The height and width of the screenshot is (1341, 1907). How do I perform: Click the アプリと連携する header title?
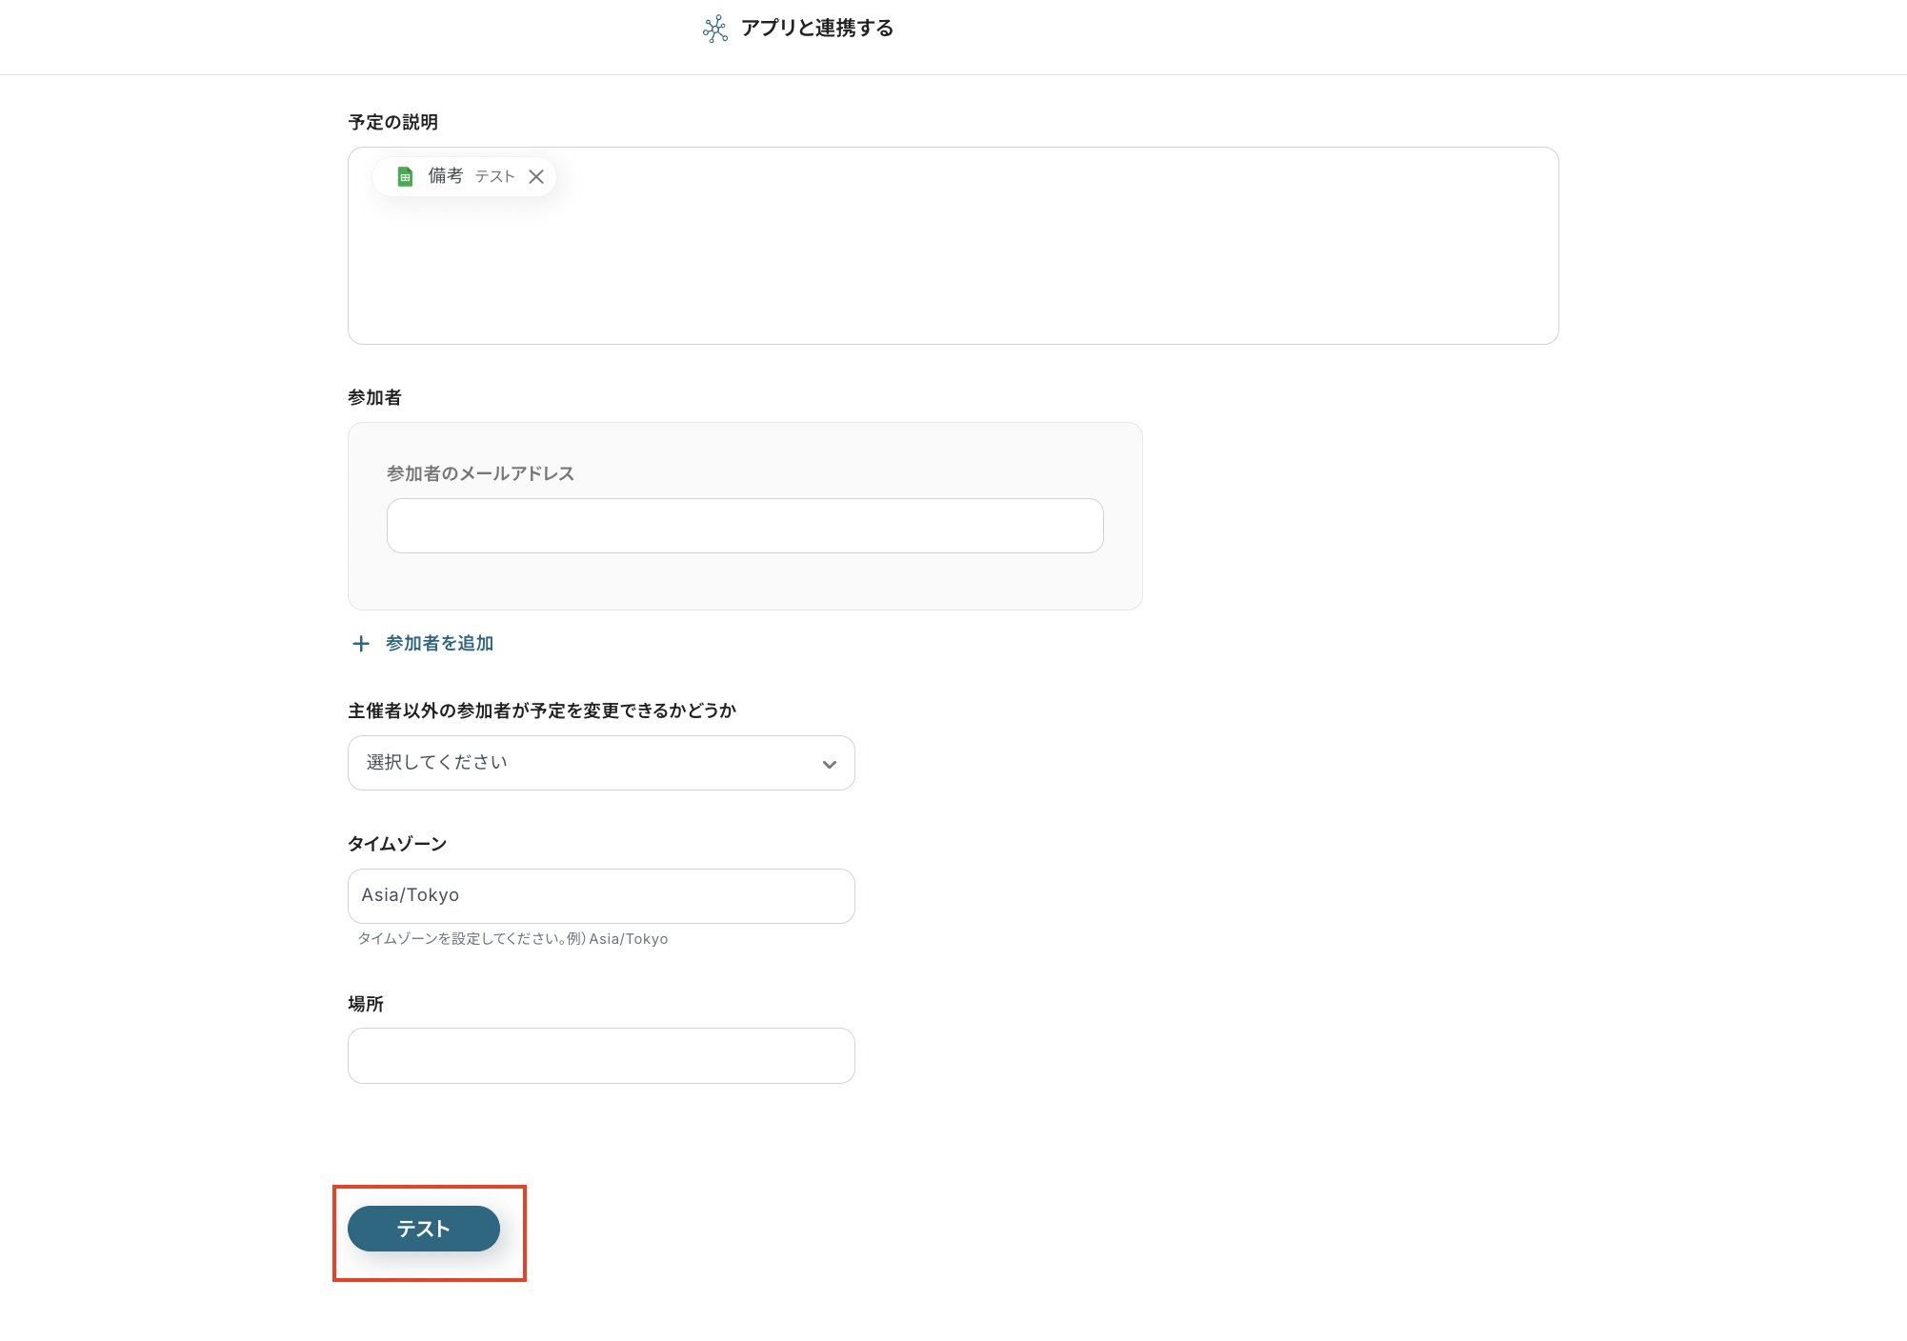coord(816,29)
